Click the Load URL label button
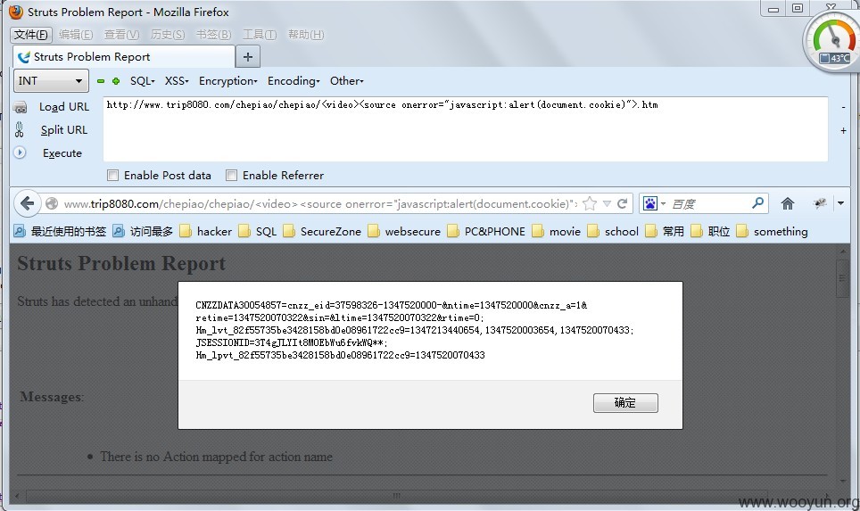 (x=64, y=107)
